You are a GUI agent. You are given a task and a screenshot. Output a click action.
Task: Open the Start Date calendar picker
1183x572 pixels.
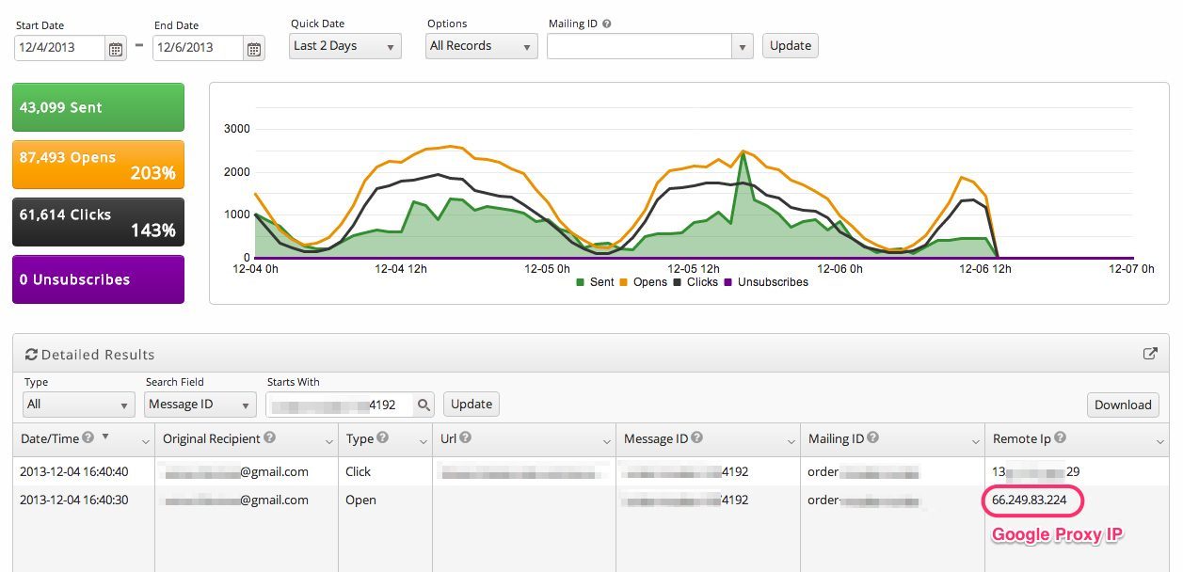tap(116, 49)
